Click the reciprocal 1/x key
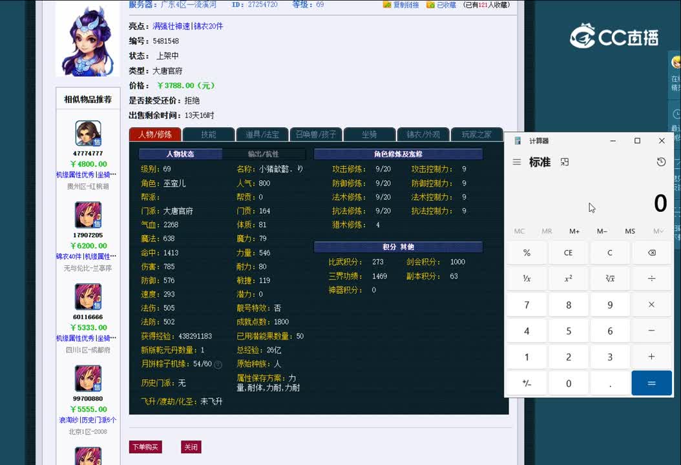The height and width of the screenshot is (465, 681). pos(527,278)
